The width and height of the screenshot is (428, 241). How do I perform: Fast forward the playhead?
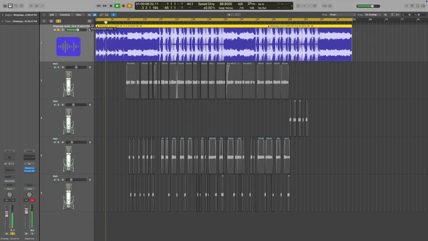pos(105,6)
